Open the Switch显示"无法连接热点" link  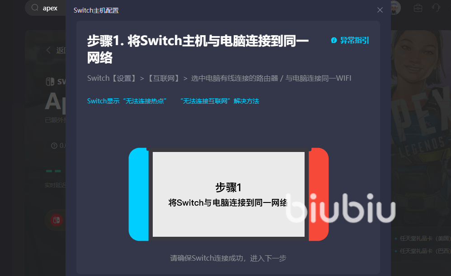(x=127, y=101)
